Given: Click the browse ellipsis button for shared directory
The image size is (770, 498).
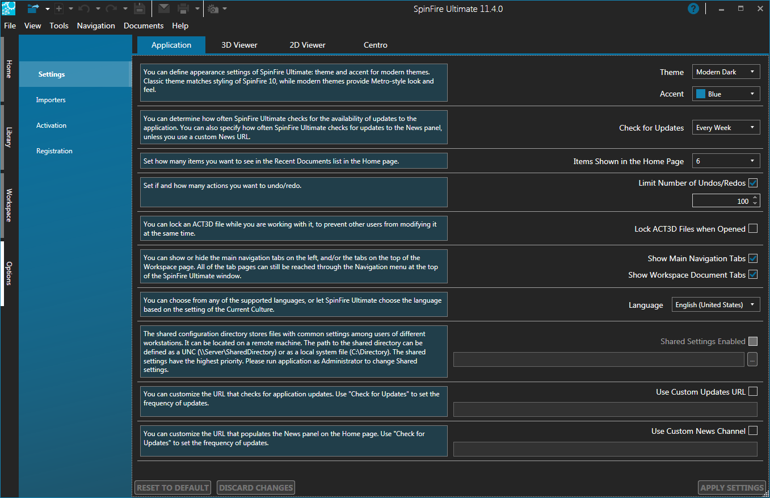Looking at the screenshot, I should pyautogui.click(x=752, y=359).
